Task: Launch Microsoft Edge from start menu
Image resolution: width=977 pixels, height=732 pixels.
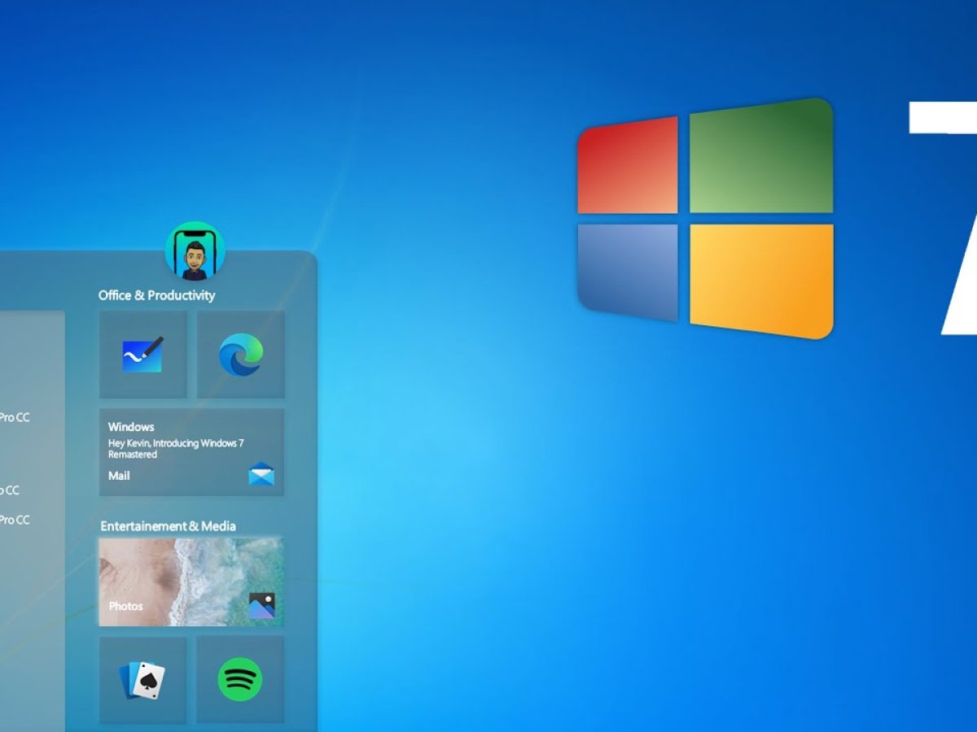Action: 241,355
